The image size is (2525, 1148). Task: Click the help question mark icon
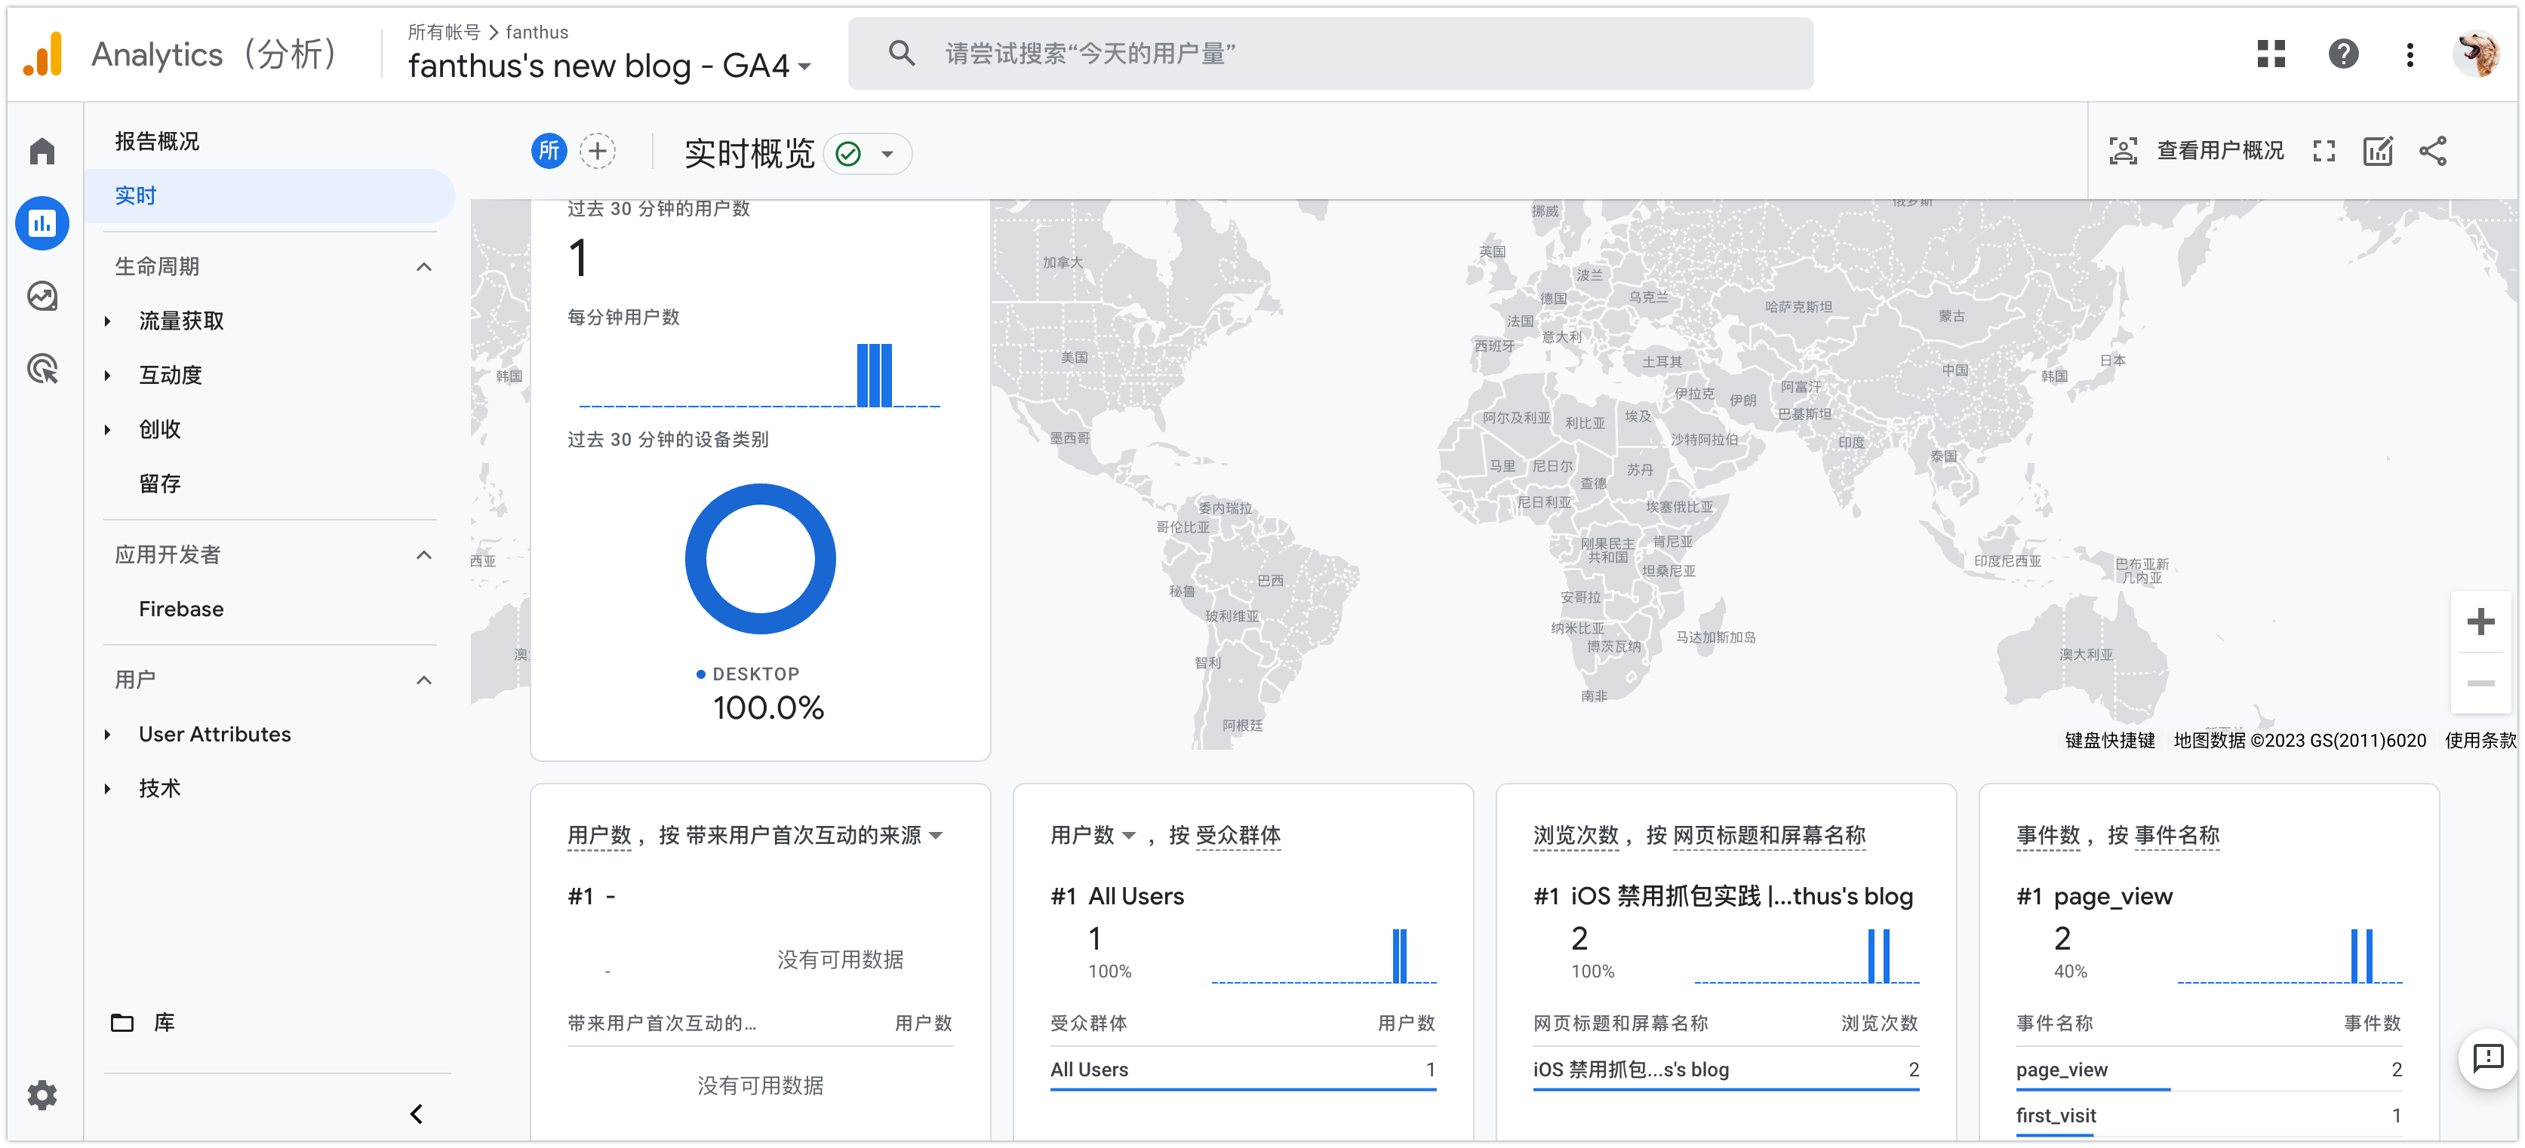tap(2342, 54)
